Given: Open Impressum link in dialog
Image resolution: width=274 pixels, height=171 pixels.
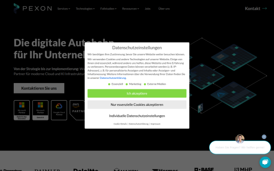Looking at the screenshot, I should [155, 124].
